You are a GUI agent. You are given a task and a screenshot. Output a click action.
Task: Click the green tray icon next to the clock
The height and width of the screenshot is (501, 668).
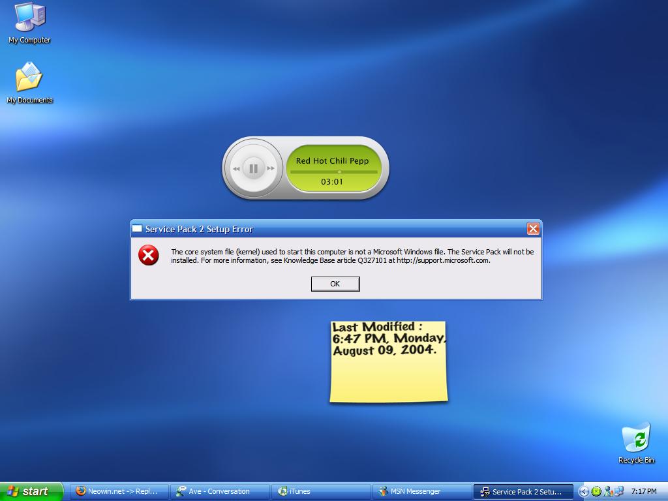click(596, 491)
